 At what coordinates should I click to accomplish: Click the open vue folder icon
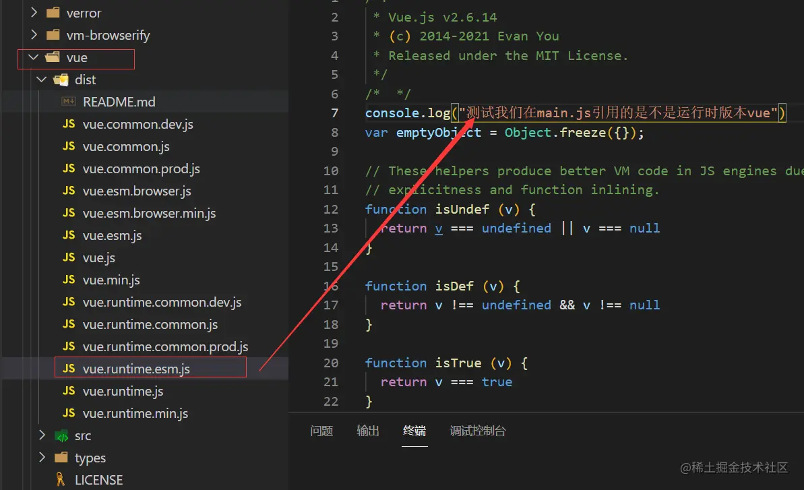pyautogui.click(x=53, y=57)
